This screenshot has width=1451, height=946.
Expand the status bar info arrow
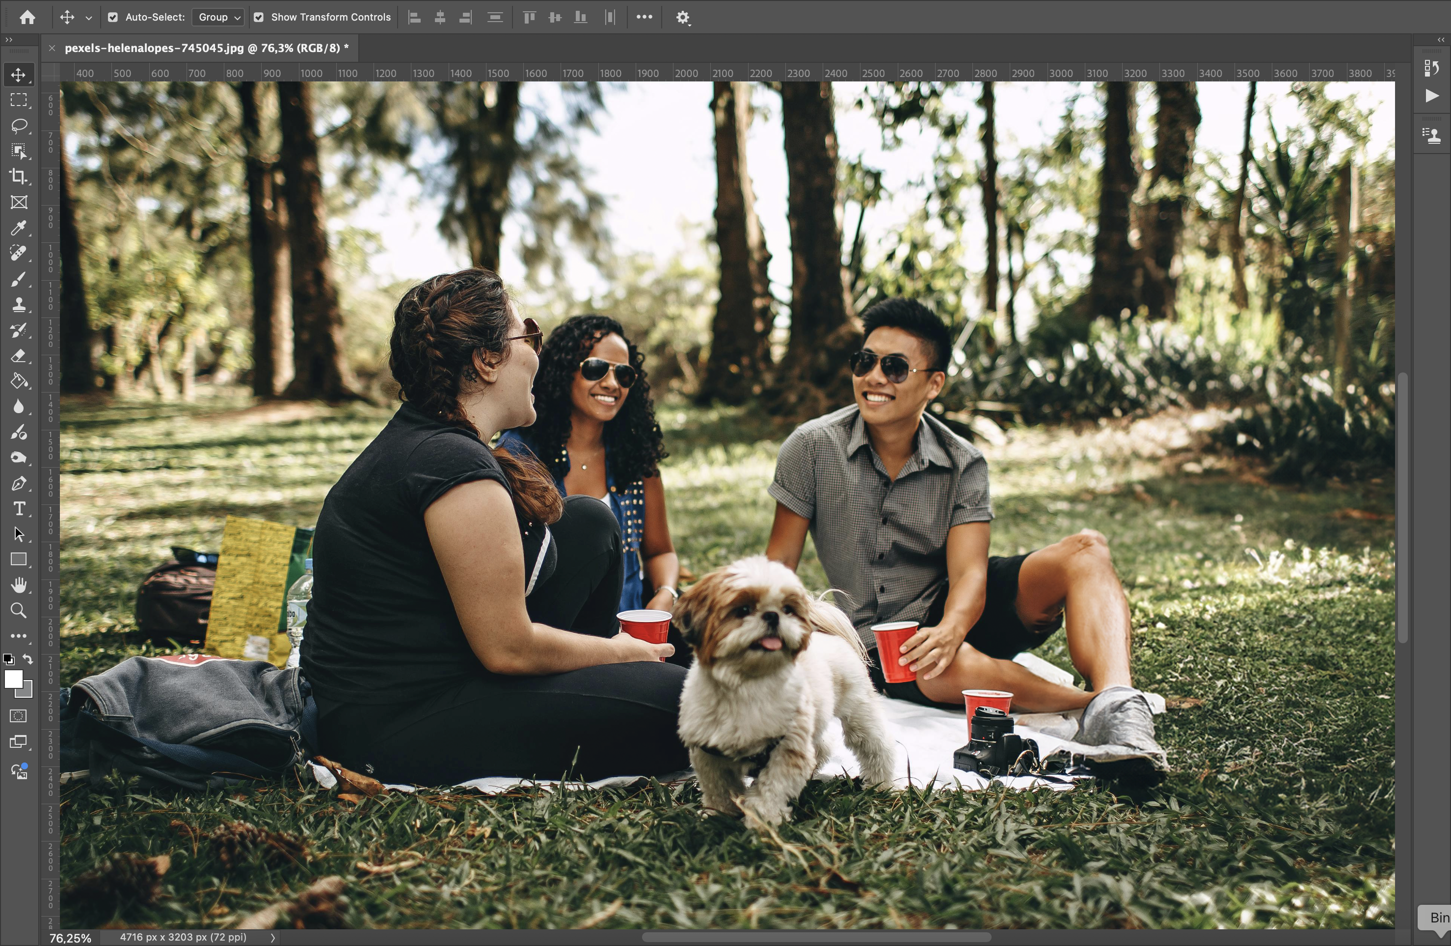click(272, 938)
